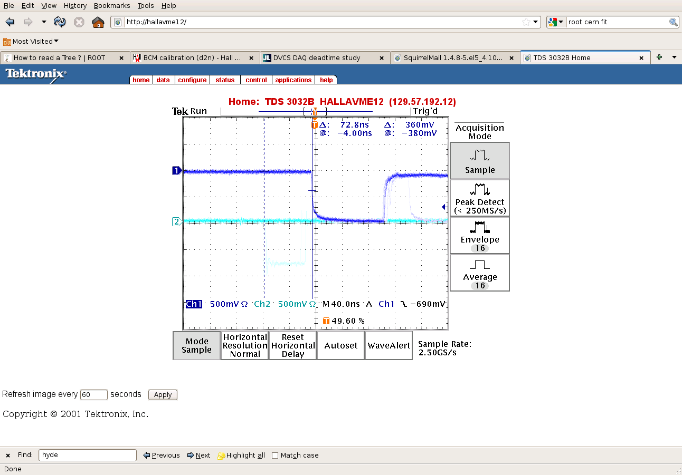Click the refresh interval seconds field
This screenshot has width=682, height=475.
pyautogui.click(x=93, y=394)
